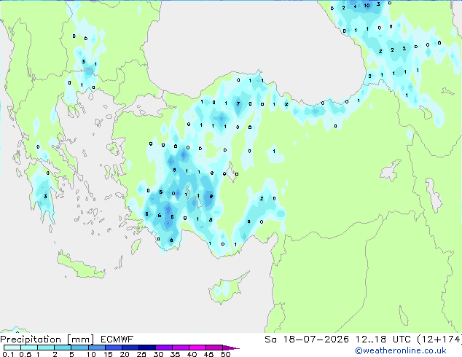Click the 0.5–1 mm legend color swatch
Viewport: 462px width, 357px height.
tap(29, 348)
